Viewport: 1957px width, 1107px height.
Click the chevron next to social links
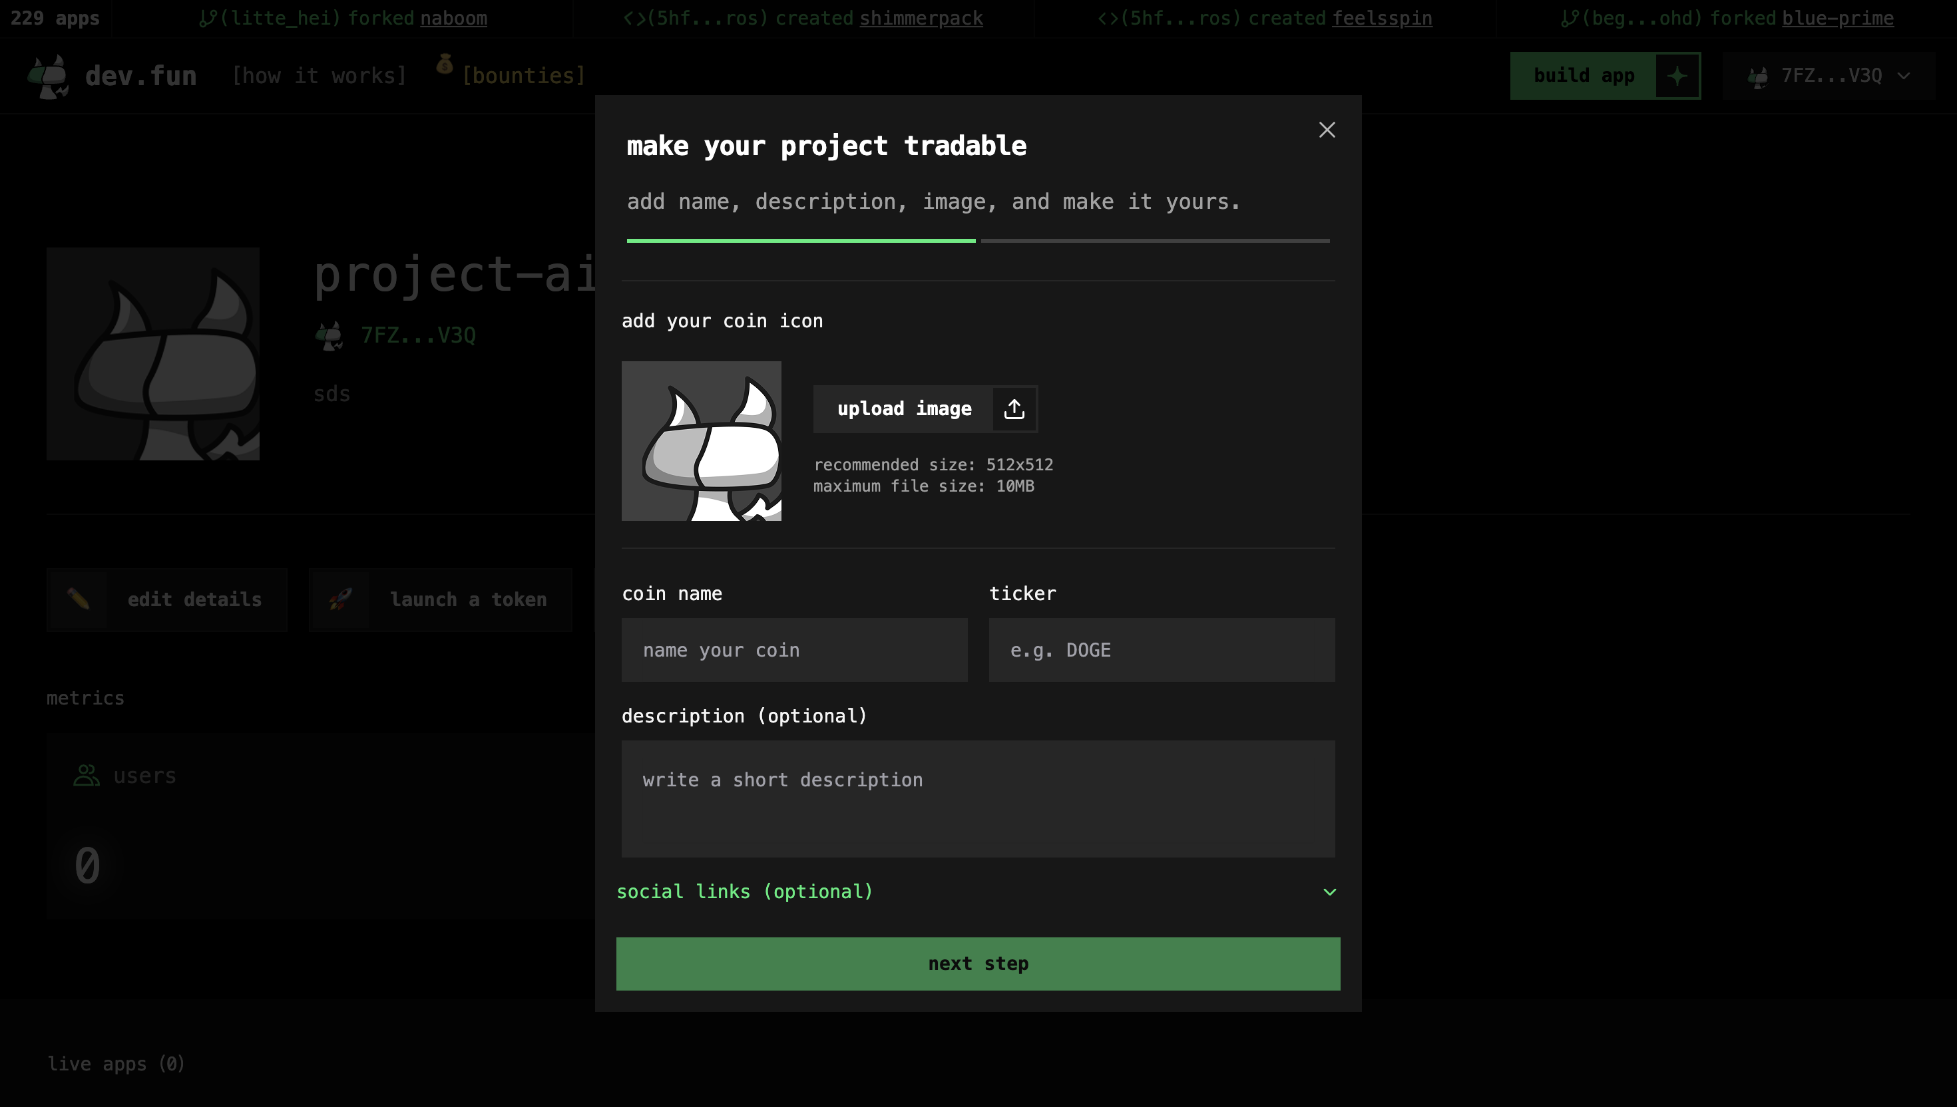click(x=1329, y=892)
